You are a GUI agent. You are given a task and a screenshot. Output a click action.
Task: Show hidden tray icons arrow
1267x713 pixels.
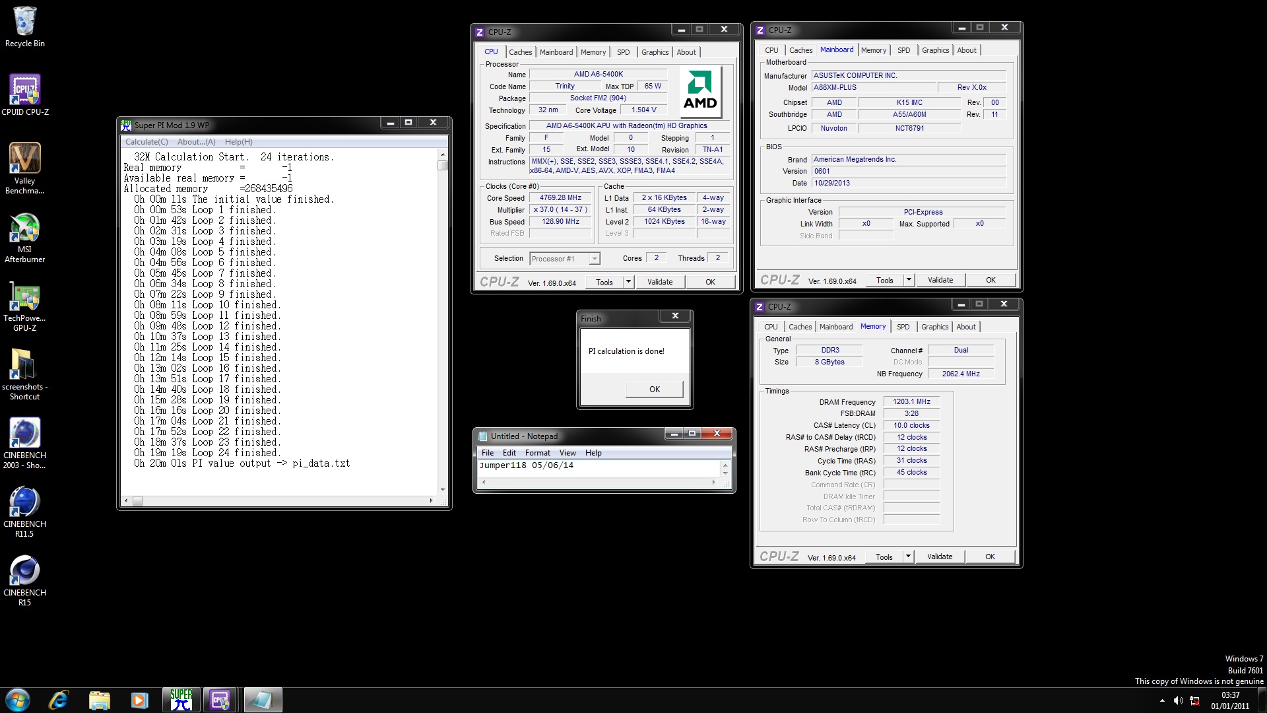tap(1162, 700)
